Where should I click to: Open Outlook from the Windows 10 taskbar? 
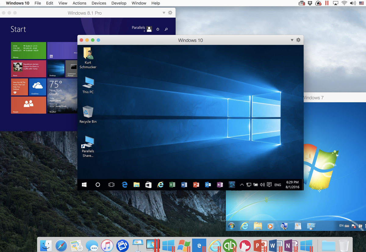click(x=208, y=185)
